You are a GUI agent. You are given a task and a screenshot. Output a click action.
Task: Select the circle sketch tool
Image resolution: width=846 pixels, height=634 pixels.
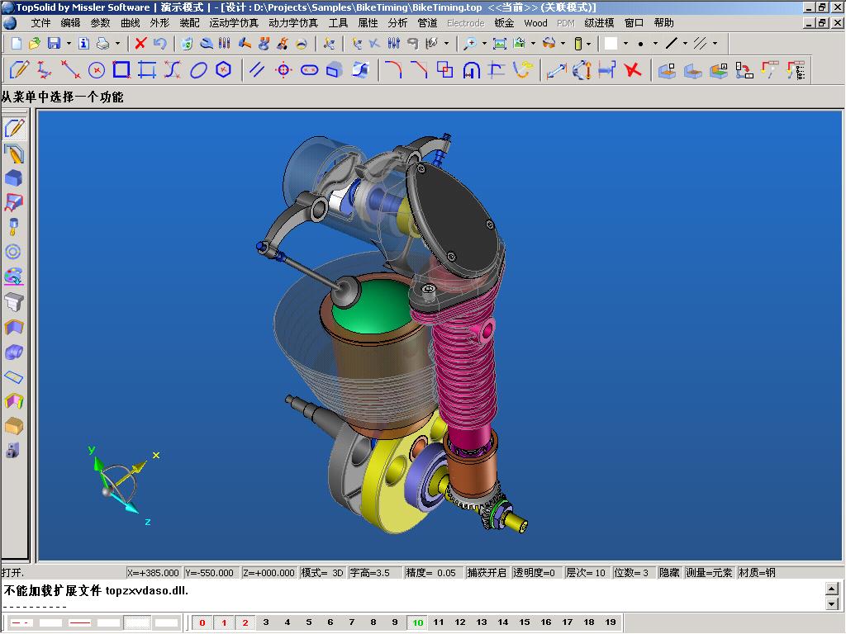tap(96, 70)
